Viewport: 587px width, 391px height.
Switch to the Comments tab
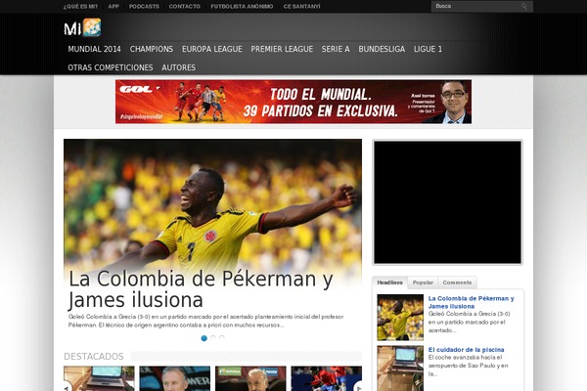457,282
